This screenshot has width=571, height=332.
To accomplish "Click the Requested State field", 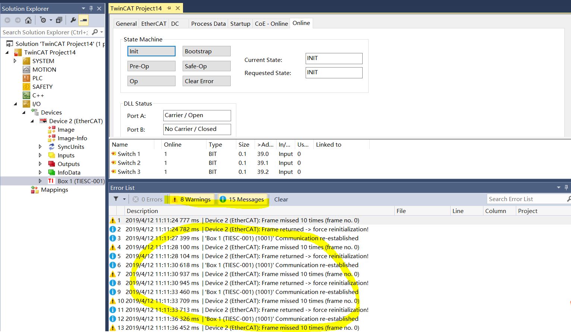I will point(334,72).
